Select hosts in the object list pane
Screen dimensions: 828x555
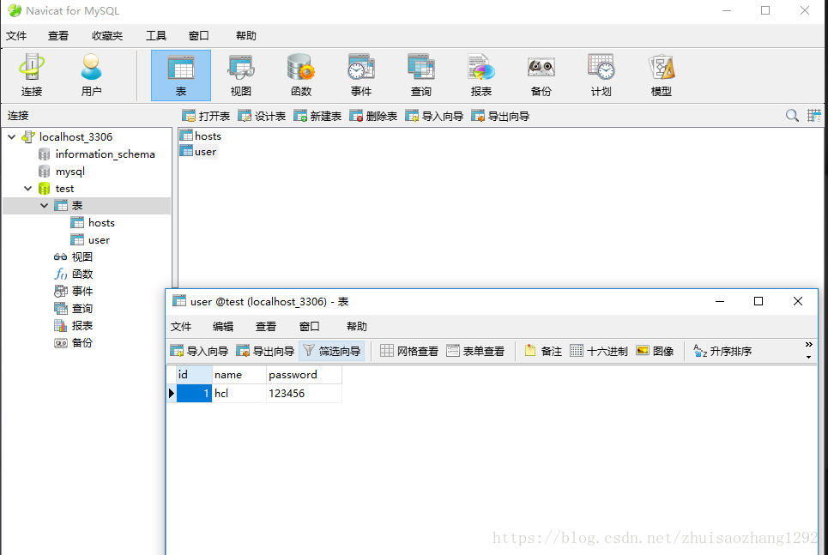tap(201, 136)
